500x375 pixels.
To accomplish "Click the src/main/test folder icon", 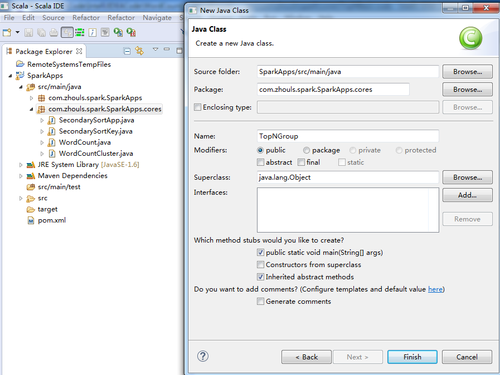I will point(31,187).
